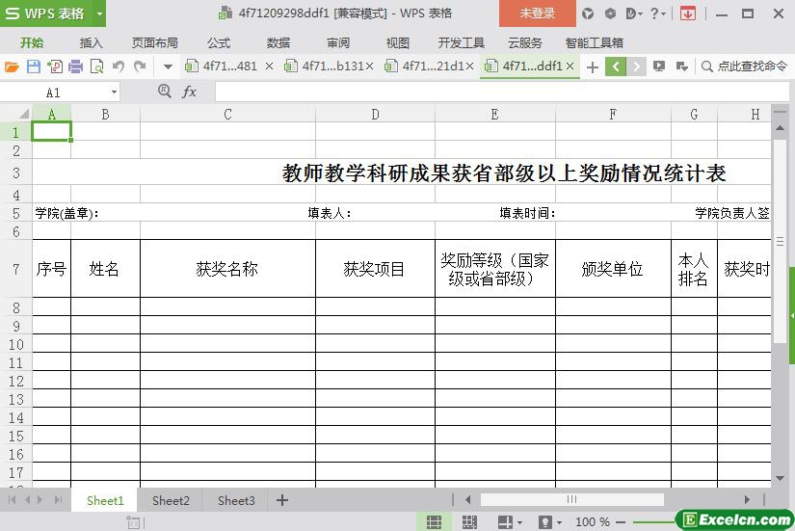Undo the last action
The height and width of the screenshot is (531, 795).
pos(119,66)
